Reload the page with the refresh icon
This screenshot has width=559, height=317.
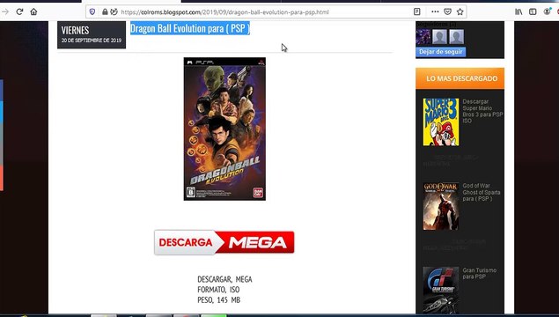19,11
